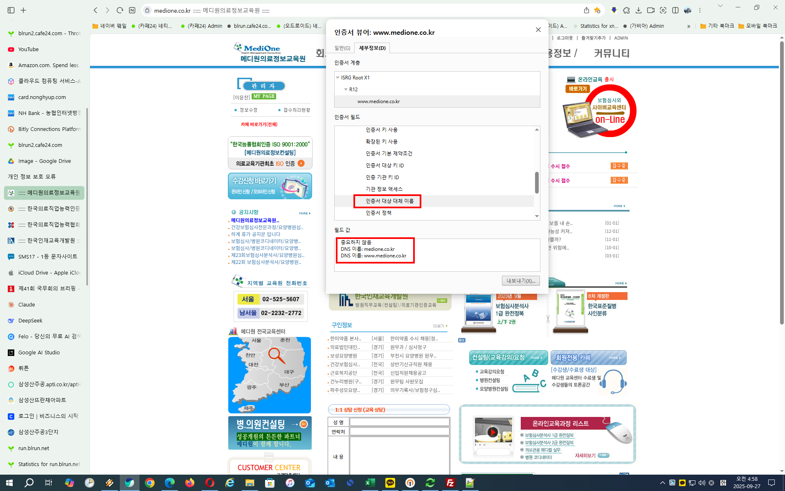The height and width of the screenshot is (491, 785).
Task: Open the YouTube tab in the sidebar
Action: tap(29, 50)
